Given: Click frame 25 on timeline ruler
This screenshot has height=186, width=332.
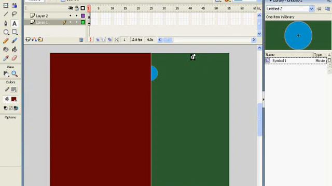Looking at the screenshot, I should [x=151, y=8].
